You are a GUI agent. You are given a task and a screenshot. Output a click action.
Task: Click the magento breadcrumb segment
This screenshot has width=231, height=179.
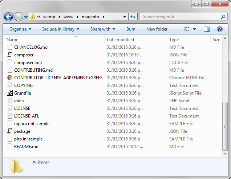90,17
